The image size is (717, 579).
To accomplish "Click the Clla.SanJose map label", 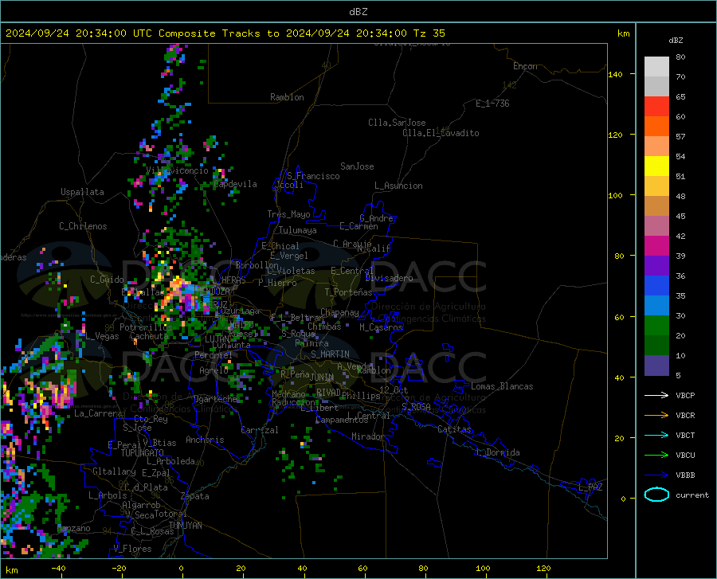I will point(397,123).
